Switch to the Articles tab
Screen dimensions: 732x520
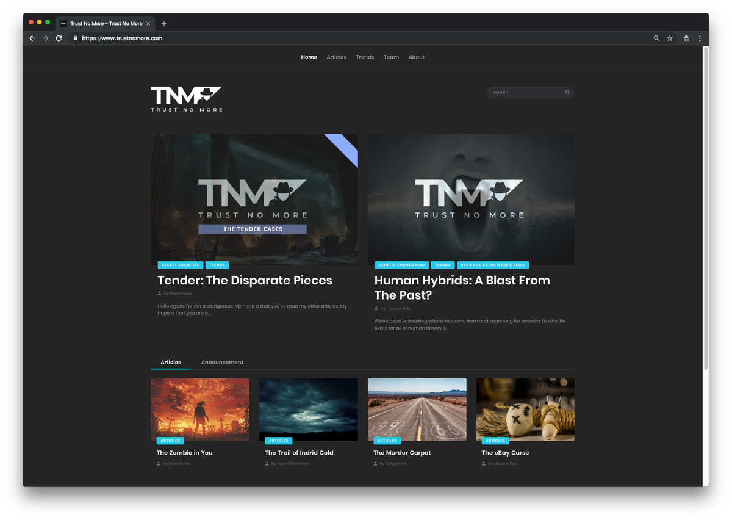tap(171, 362)
